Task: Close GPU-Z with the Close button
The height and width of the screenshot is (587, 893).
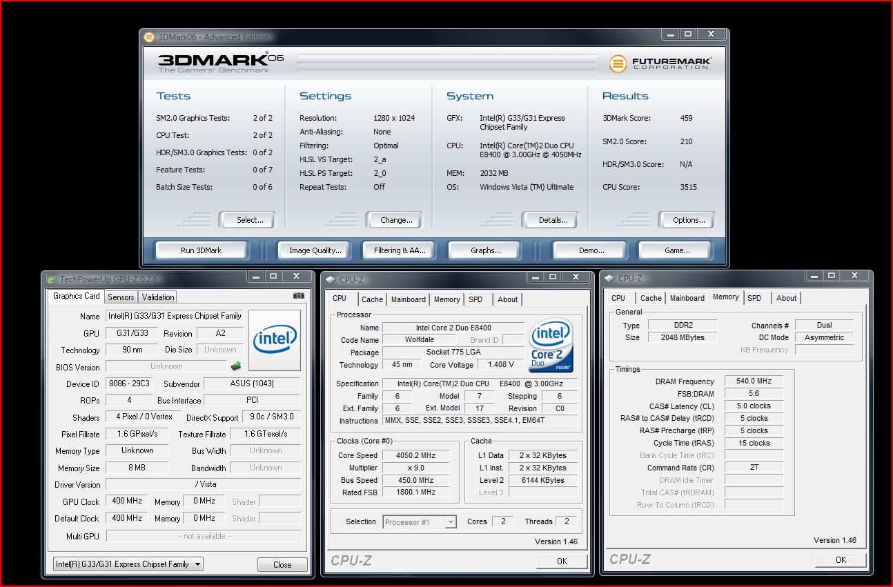Action: (282, 564)
